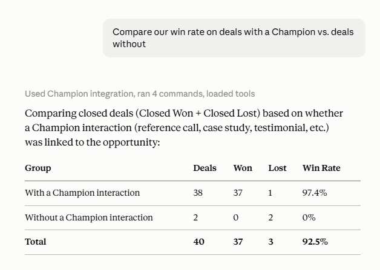
Task: Click the user message about Champion win rate
Action: (234, 38)
